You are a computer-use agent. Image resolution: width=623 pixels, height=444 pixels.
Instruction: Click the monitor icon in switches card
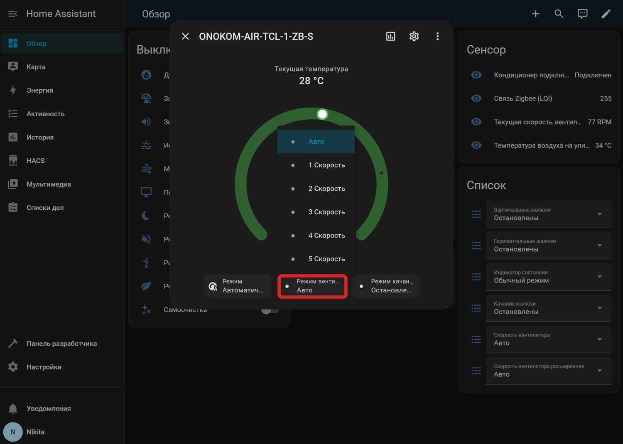click(146, 192)
